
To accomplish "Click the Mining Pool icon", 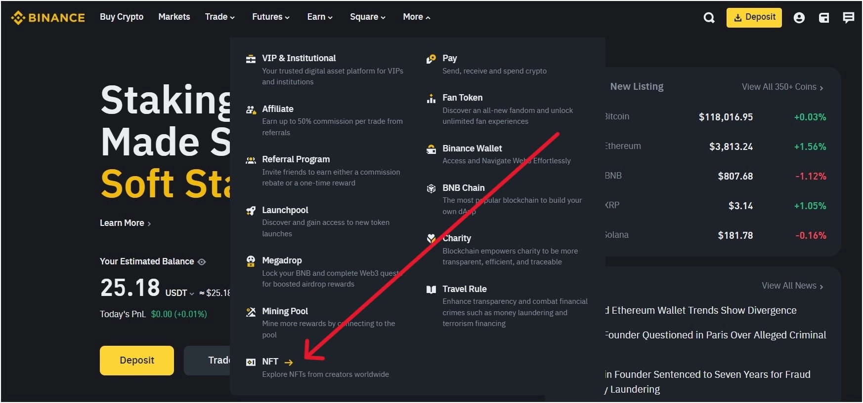I will pyautogui.click(x=251, y=312).
